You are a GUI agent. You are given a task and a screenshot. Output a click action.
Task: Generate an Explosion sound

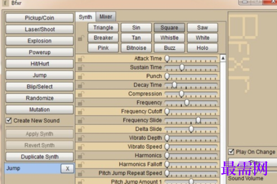39,41
